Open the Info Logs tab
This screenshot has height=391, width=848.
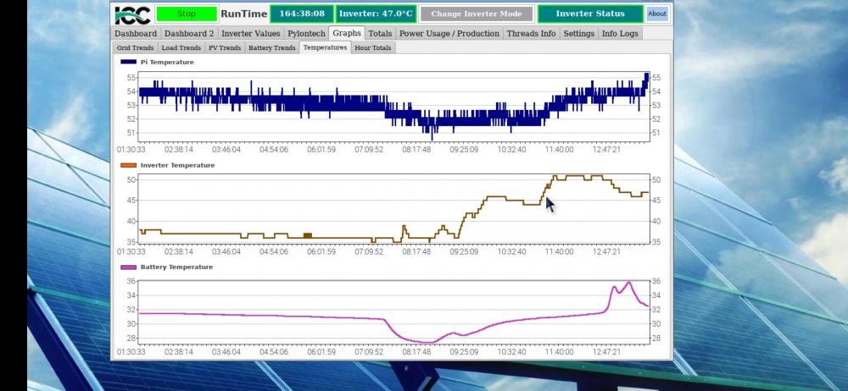coord(621,34)
